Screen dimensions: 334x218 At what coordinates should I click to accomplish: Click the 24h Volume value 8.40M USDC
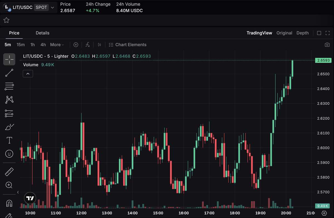pyautogui.click(x=129, y=11)
